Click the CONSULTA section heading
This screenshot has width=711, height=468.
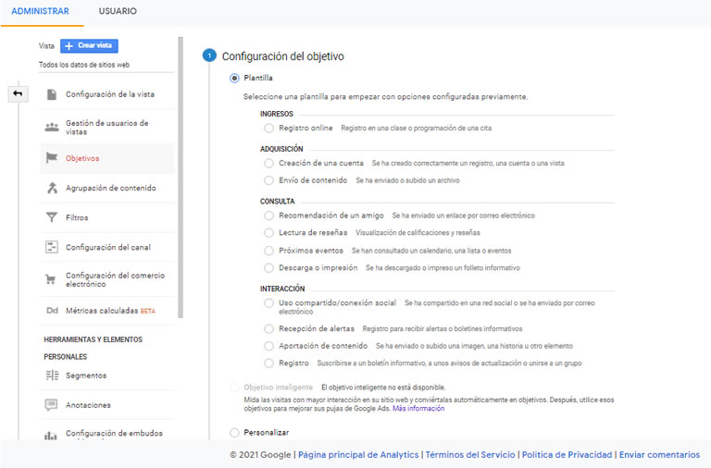click(x=278, y=202)
